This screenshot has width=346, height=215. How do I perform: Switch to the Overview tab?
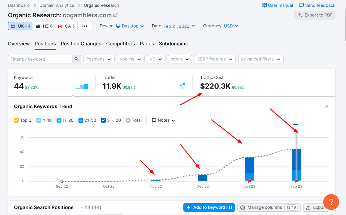click(19, 44)
